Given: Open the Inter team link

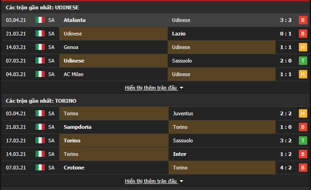Looking at the screenshot, I should [179, 154].
